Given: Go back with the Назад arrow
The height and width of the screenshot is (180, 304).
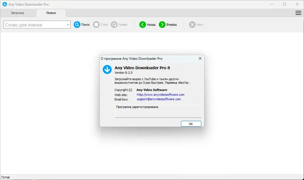Looking at the screenshot, I should point(143,25).
